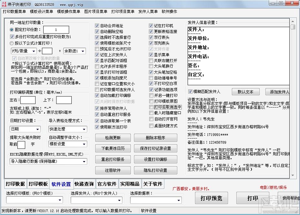Click the 上下 offset input field
Viewport: 300px width, 215px height.
pyautogui.click(x=64, y=100)
